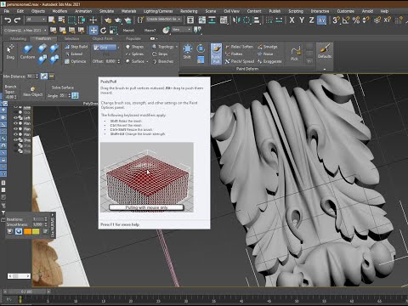Screen dimensions: 408x306
Task: Activate the Shift paint deform tool
Action: 187,51
